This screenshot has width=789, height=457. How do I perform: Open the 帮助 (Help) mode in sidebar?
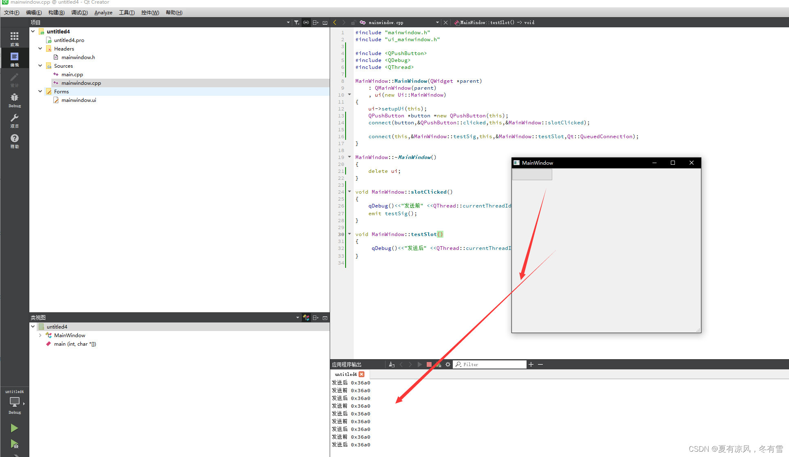click(14, 141)
